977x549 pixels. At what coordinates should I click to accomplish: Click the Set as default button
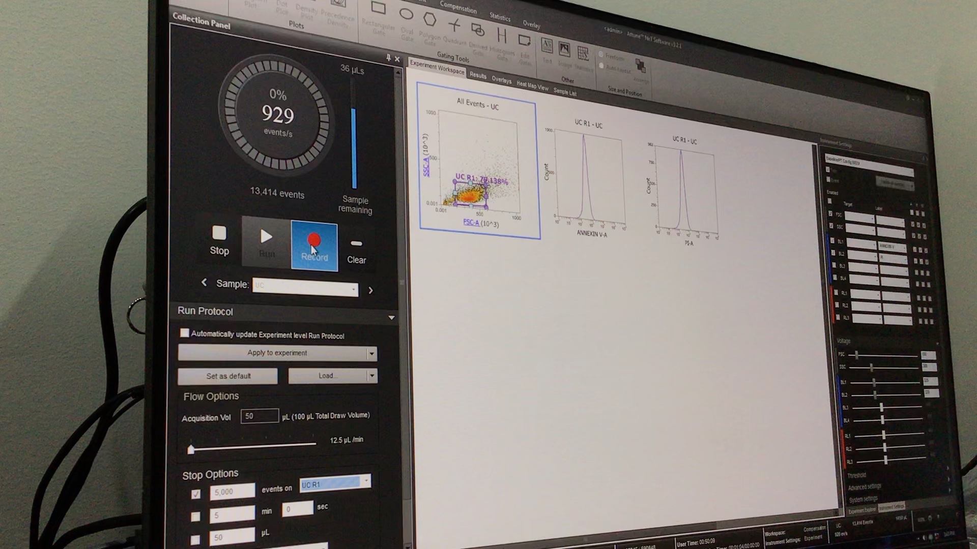[229, 376]
